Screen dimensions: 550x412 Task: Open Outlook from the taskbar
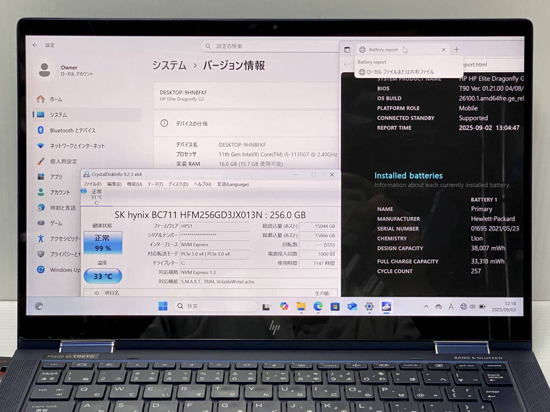pyautogui.click(x=352, y=307)
